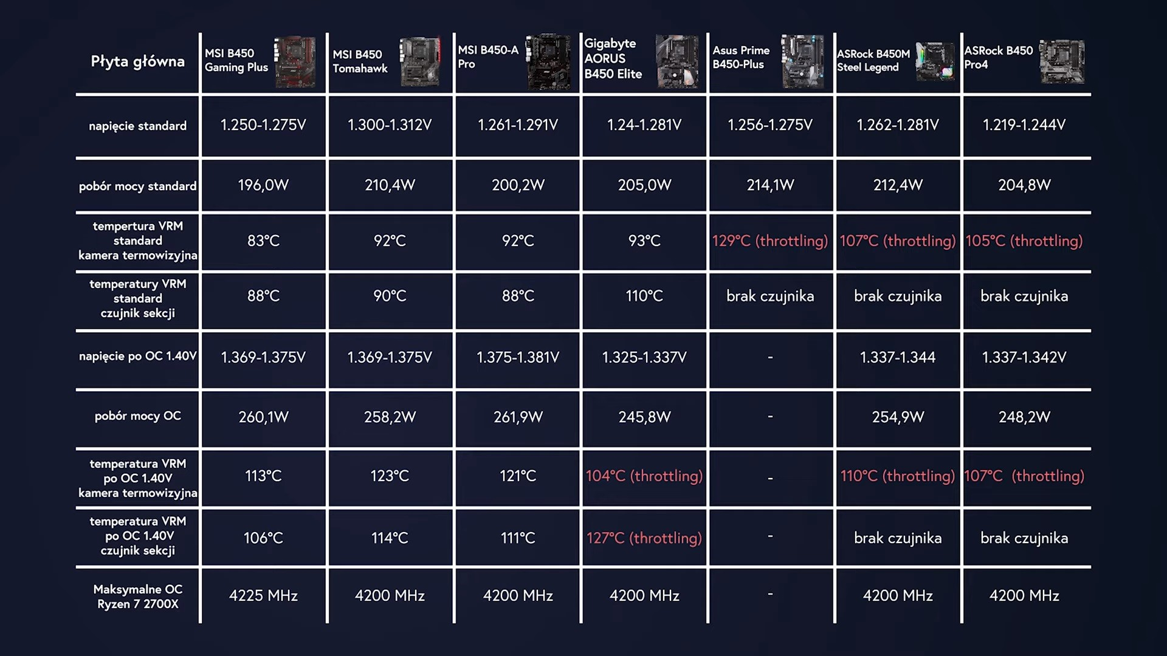Select the "245,8W" OC power cell
This screenshot has width=1167, height=656.
644,417
